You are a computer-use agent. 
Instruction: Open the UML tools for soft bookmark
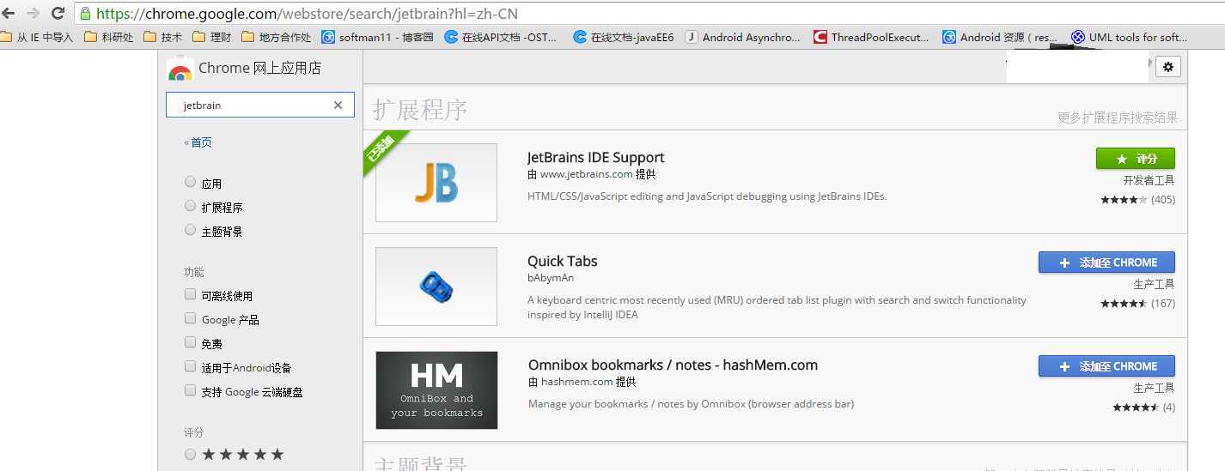click(1129, 37)
